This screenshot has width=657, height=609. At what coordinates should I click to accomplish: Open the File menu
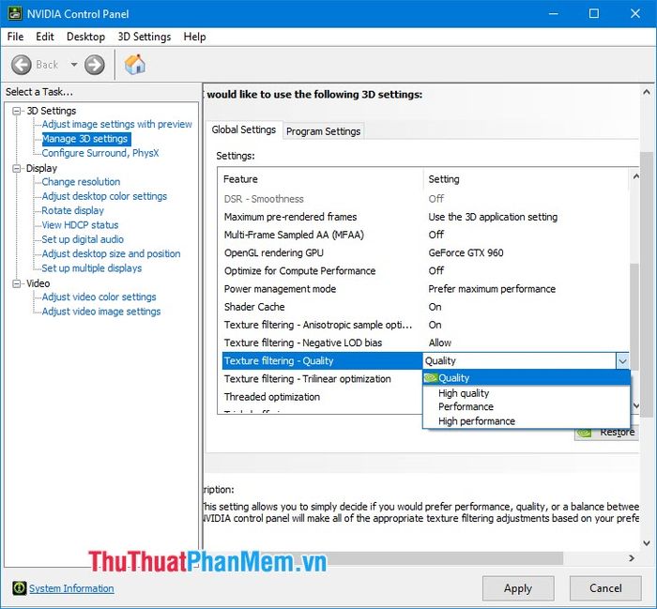[16, 37]
